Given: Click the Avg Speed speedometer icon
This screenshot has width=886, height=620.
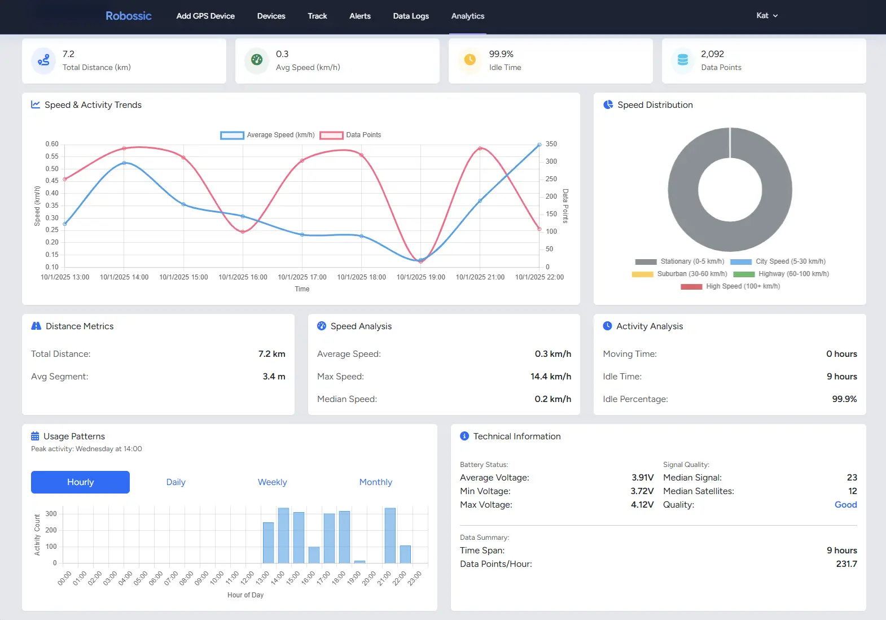Looking at the screenshot, I should pos(257,60).
